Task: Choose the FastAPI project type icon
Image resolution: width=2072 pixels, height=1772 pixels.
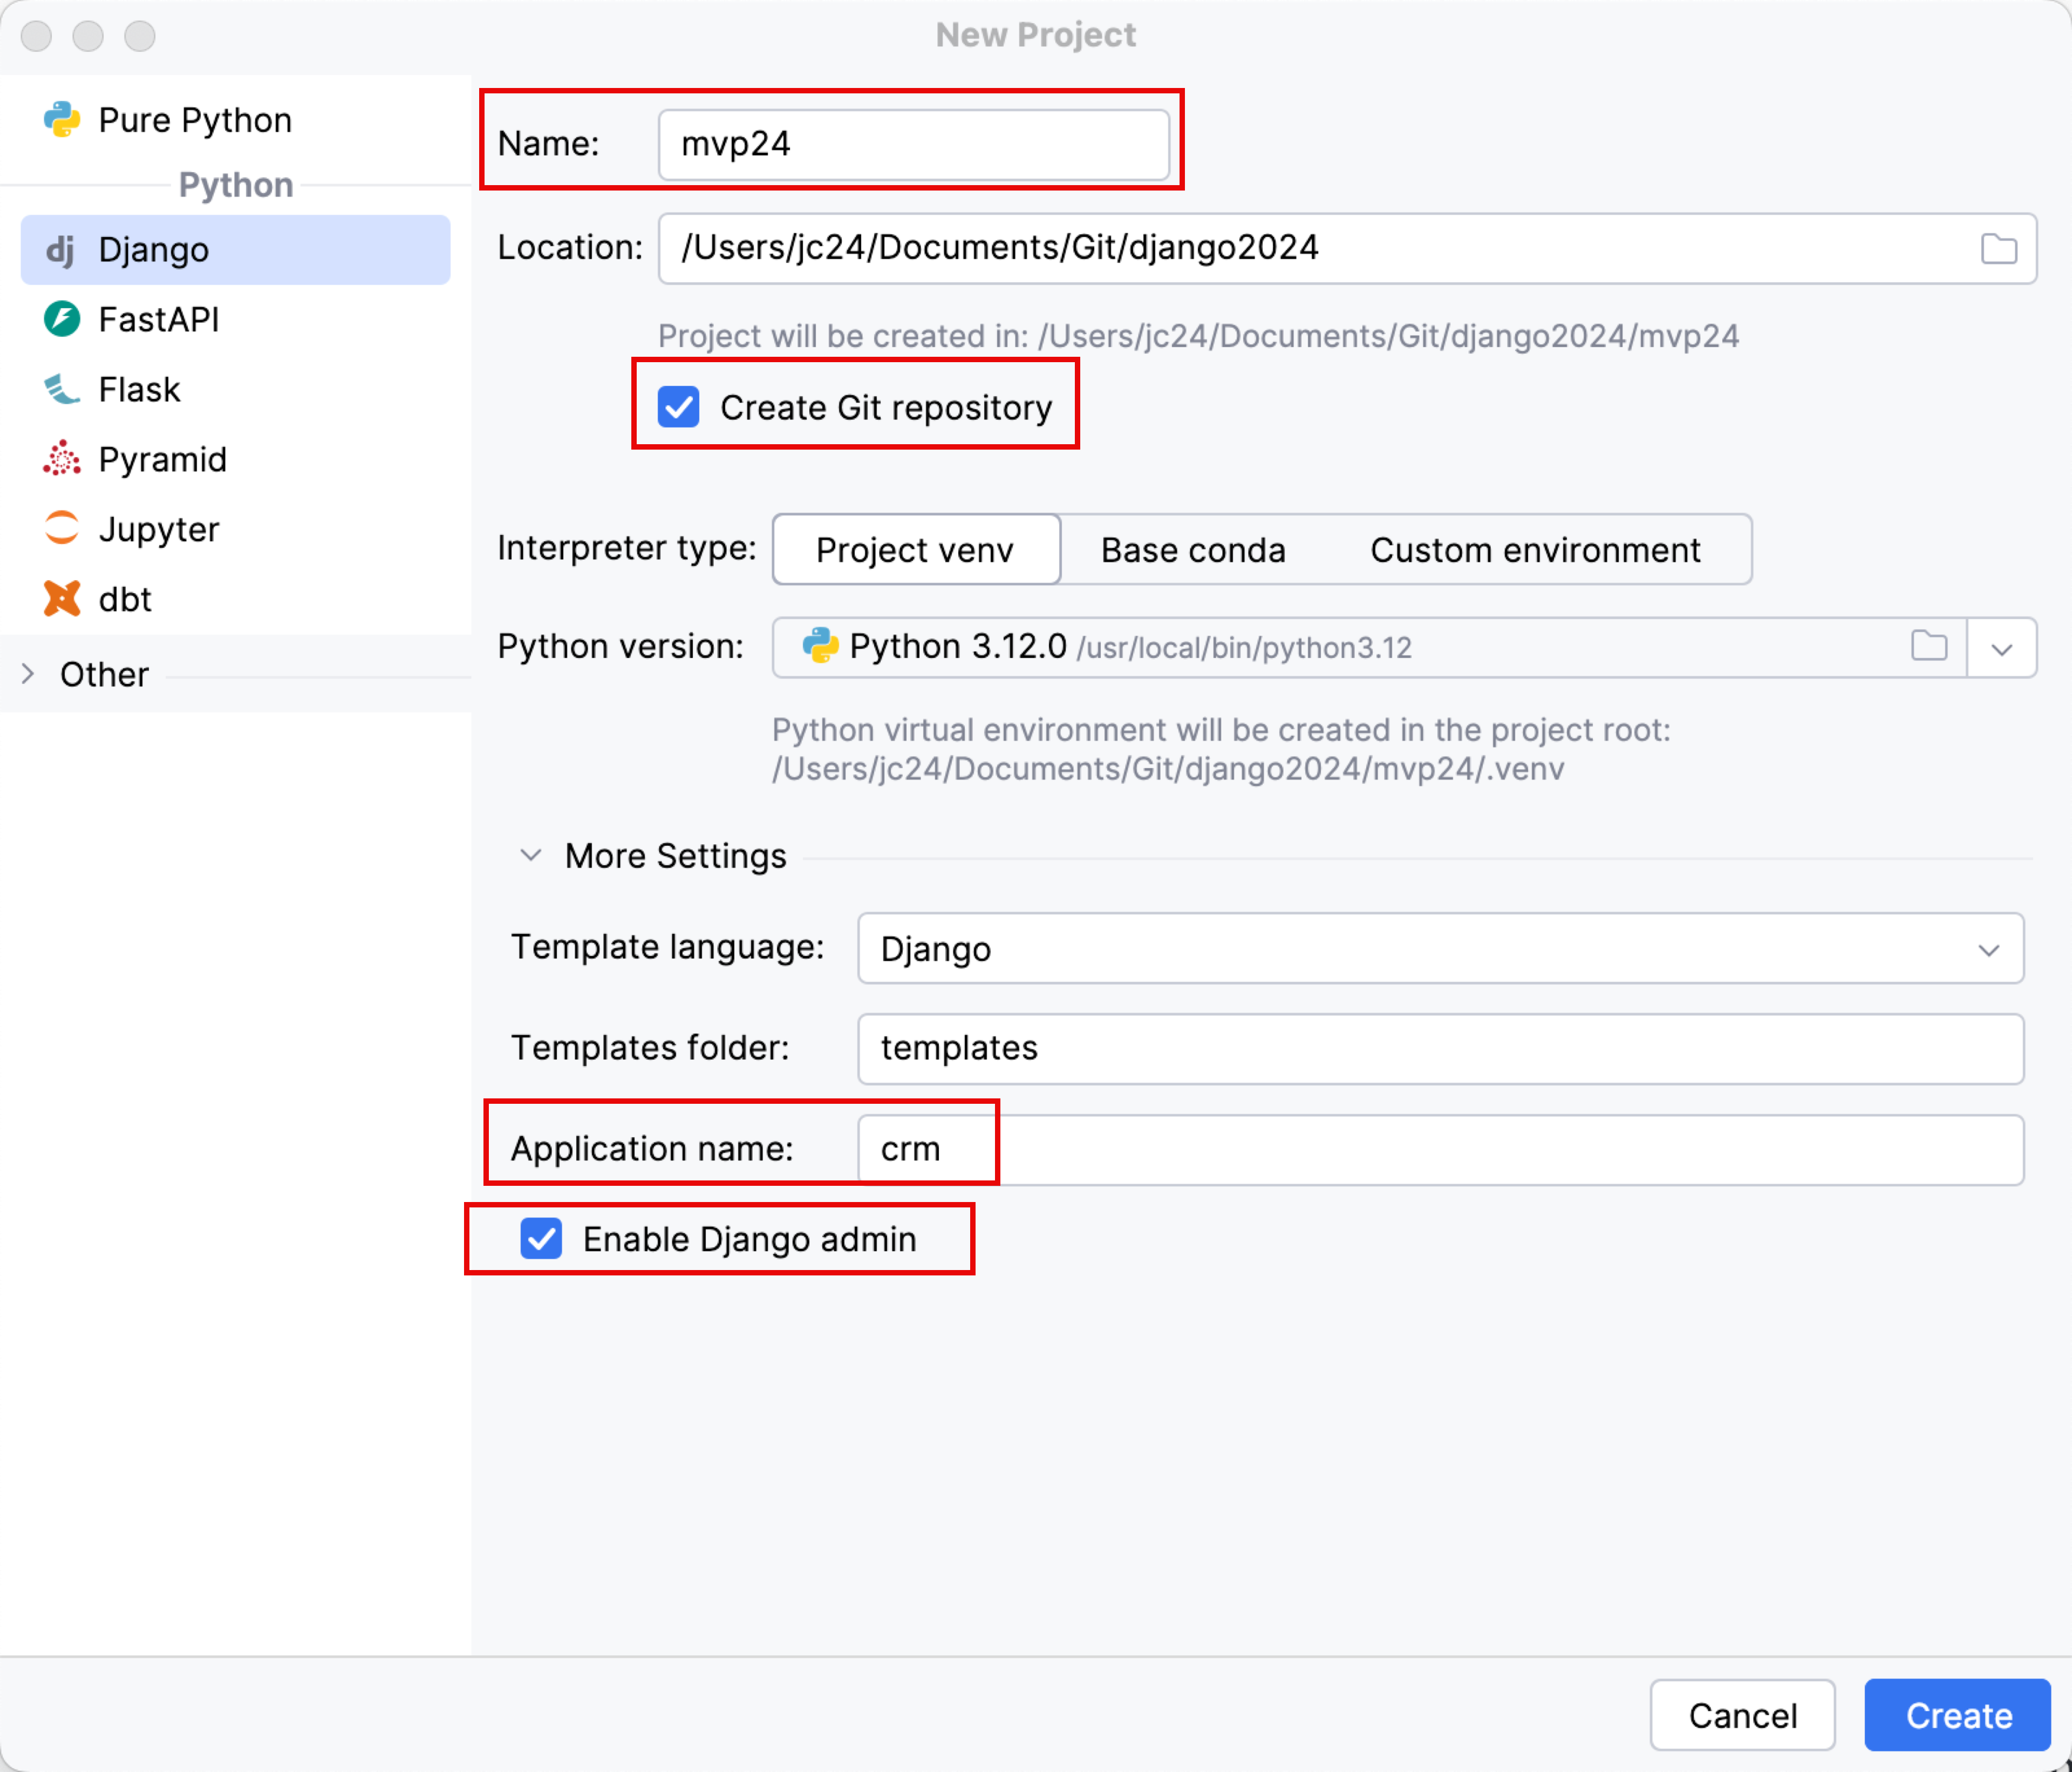Action: click(62, 319)
